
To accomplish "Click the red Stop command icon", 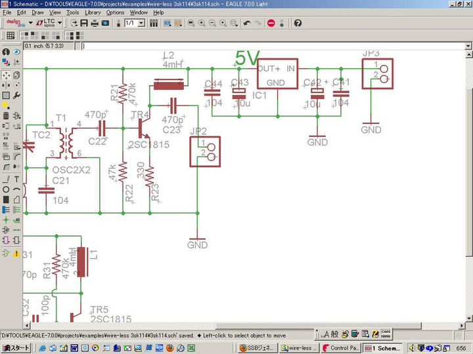I will (271, 23).
